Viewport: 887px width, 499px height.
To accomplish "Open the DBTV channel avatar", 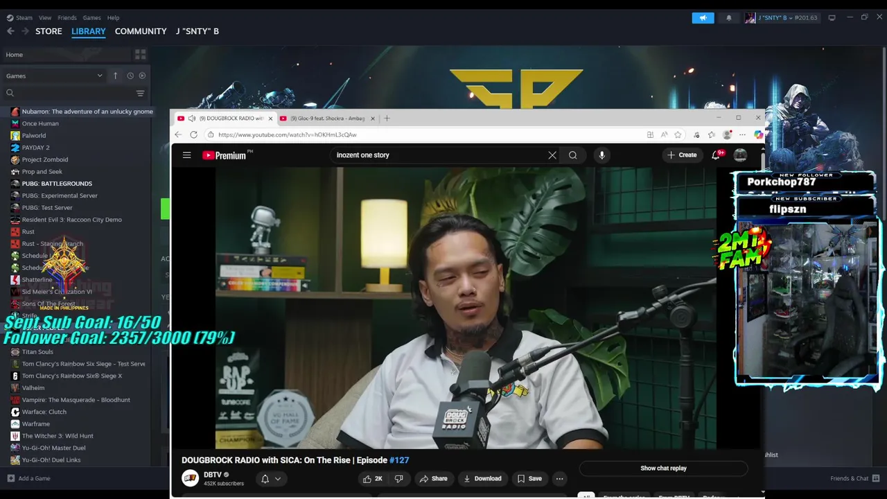I will click(x=190, y=478).
